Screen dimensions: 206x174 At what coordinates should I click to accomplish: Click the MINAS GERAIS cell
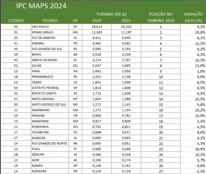coord(50,32)
